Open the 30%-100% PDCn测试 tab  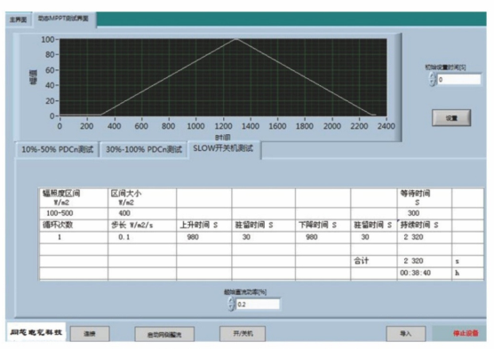[x=144, y=149]
